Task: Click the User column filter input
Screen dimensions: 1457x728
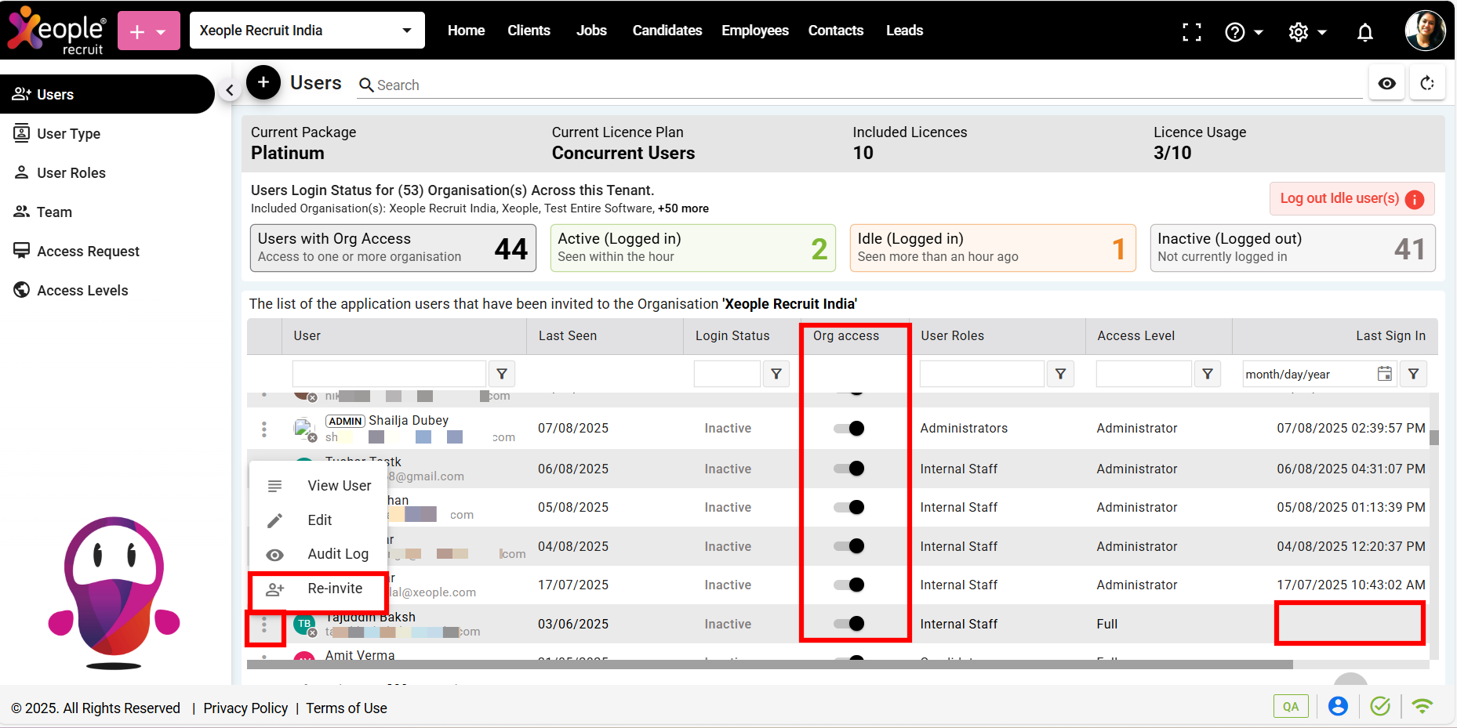Action: (389, 374)
